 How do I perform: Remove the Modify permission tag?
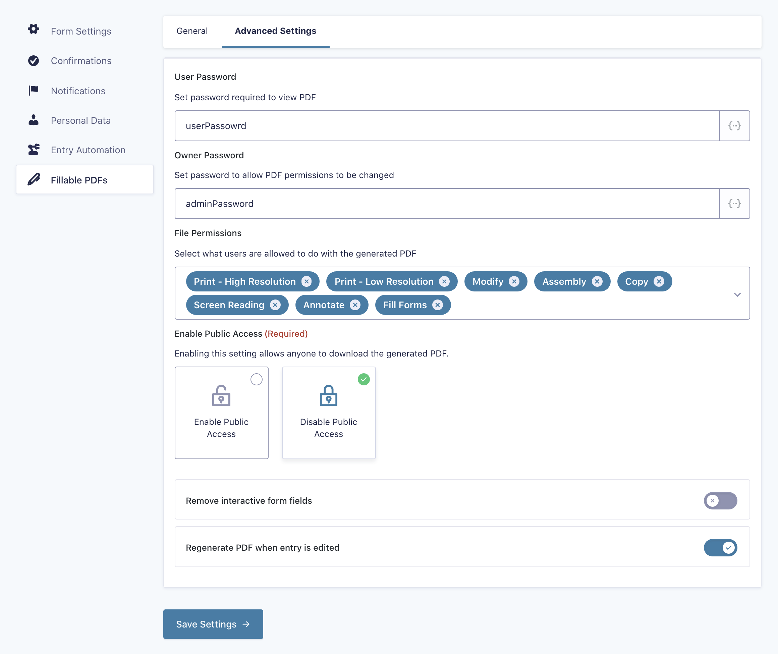[514, 281]
